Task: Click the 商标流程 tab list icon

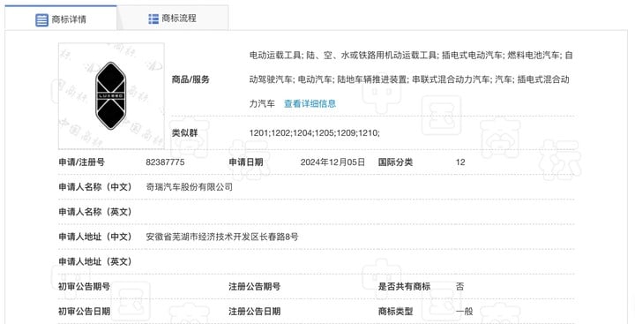Action: click(x=153, y=19)
